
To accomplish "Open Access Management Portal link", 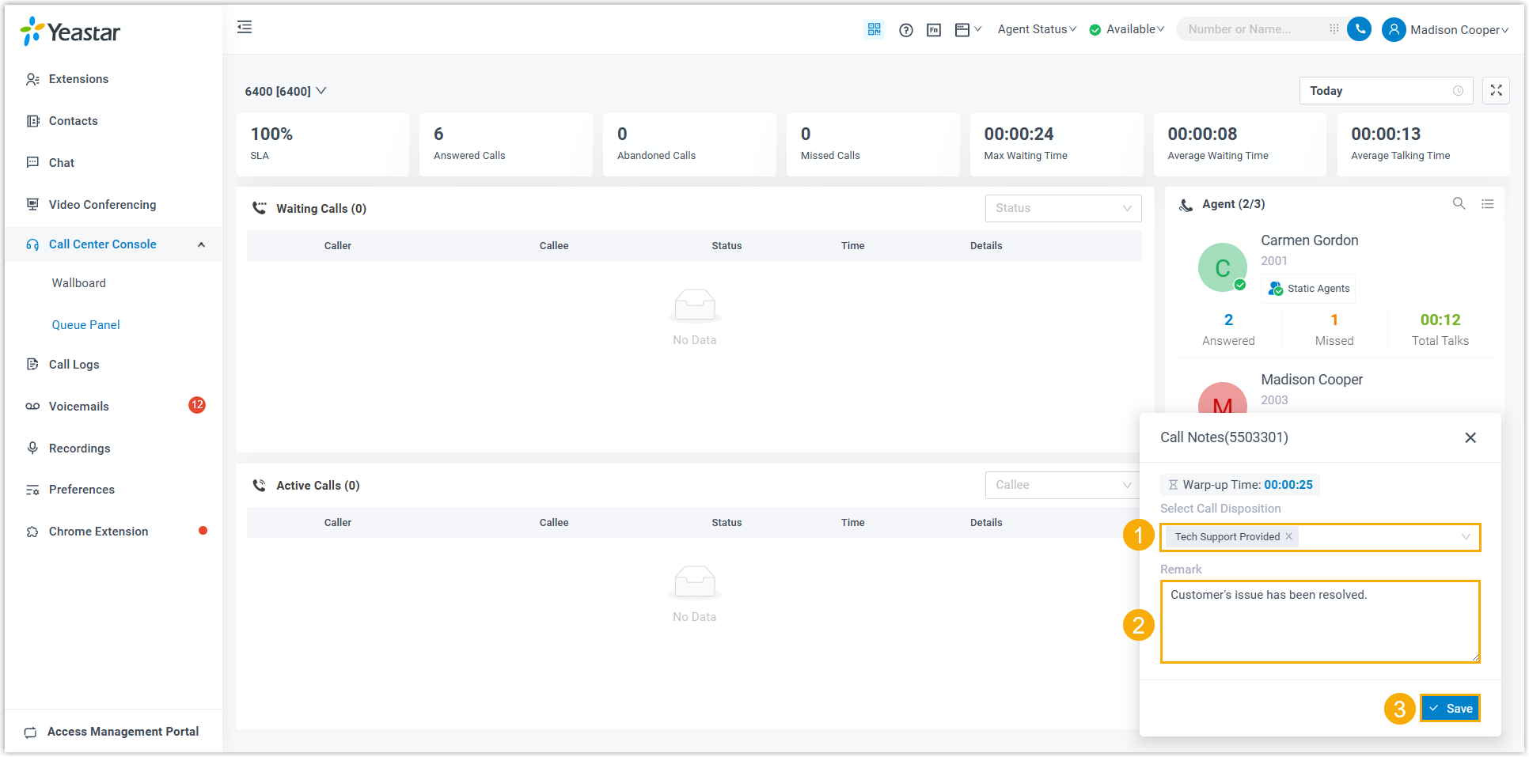I will click(123, 732).
